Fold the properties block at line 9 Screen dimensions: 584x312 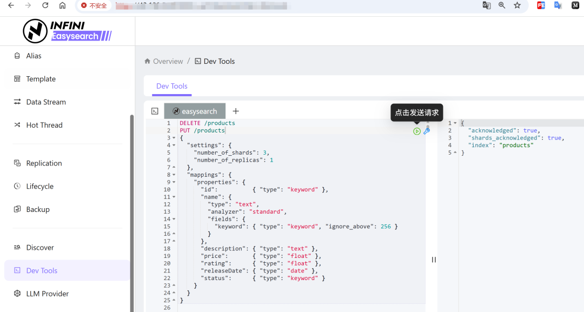coord(174,182)
